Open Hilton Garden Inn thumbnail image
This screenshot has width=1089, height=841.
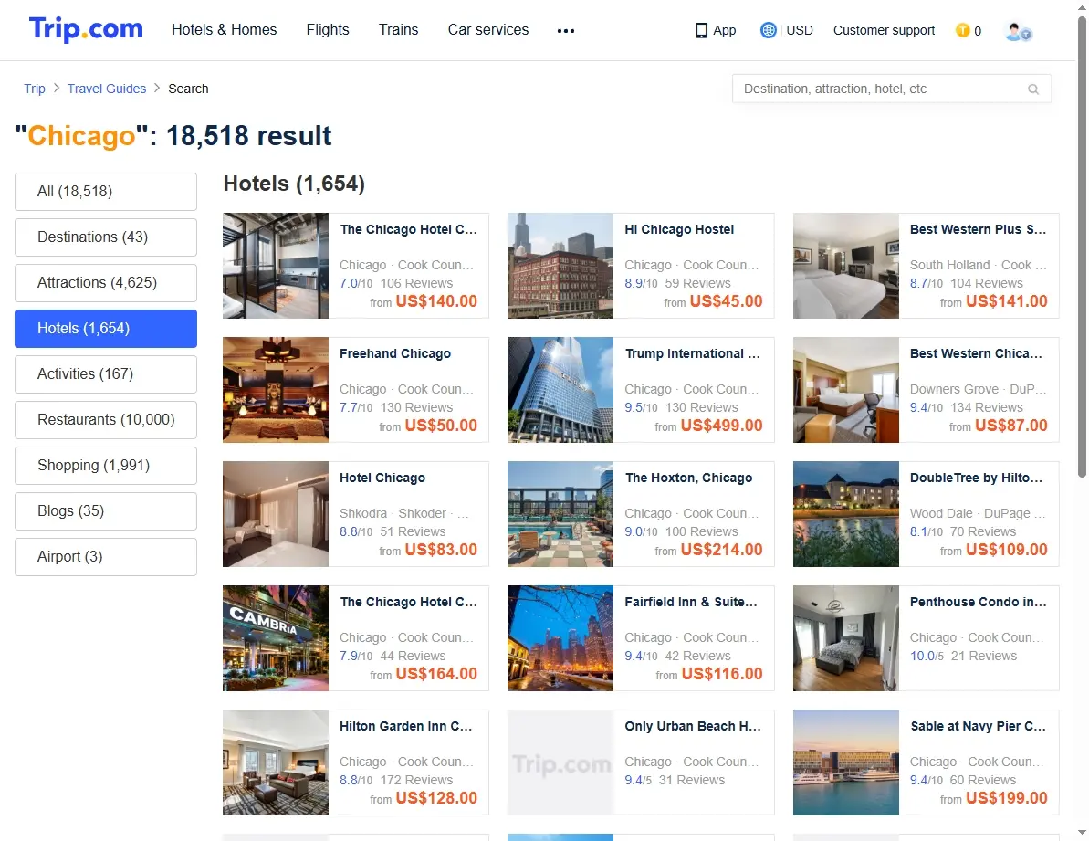(x=276, y=762)
